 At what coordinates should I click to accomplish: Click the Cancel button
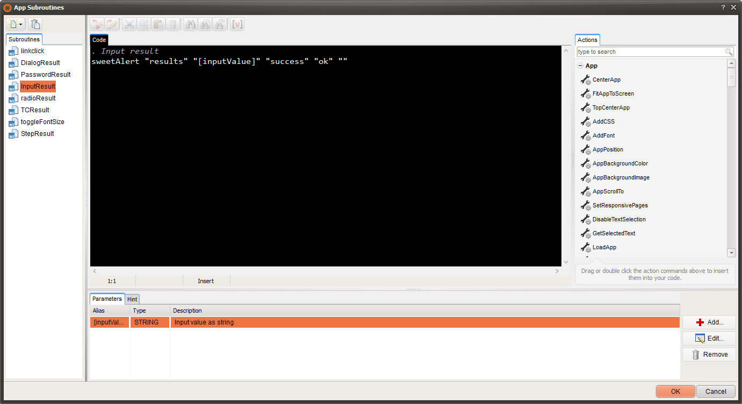pos(716,392)
